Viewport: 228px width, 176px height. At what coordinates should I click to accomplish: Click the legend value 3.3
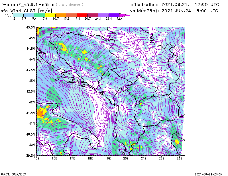pyautogui.click(x=24, y=19)
